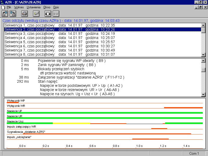The width and height of the screenshot is (208, 156).
Task: Click the yellow segment of Napięcie Usz
Action: [x=71, y=123]
